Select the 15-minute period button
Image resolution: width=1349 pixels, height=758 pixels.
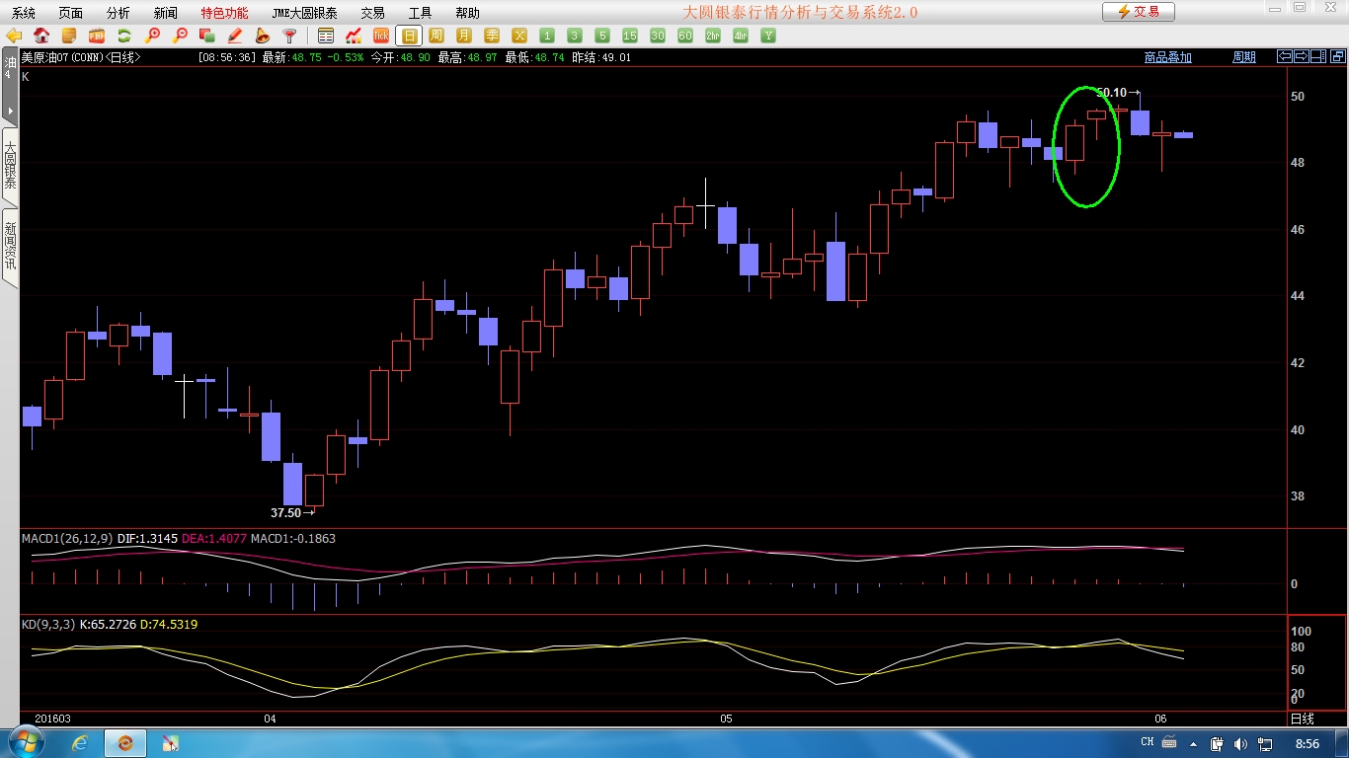[629, 36]
